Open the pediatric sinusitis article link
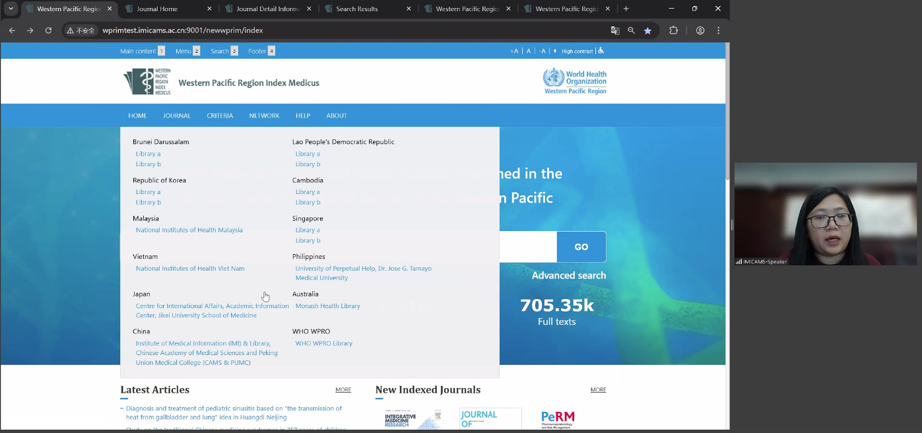Viewport: 922px width, 433px height. (x=234, y=413)
